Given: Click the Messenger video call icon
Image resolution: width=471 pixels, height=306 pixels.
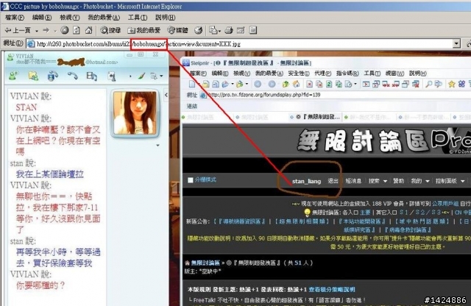Looking at the screenshot, I should (53, 76).
